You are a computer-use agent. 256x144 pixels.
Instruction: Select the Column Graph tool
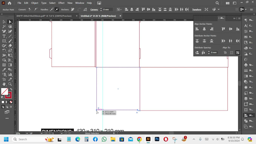click(10, 74)
